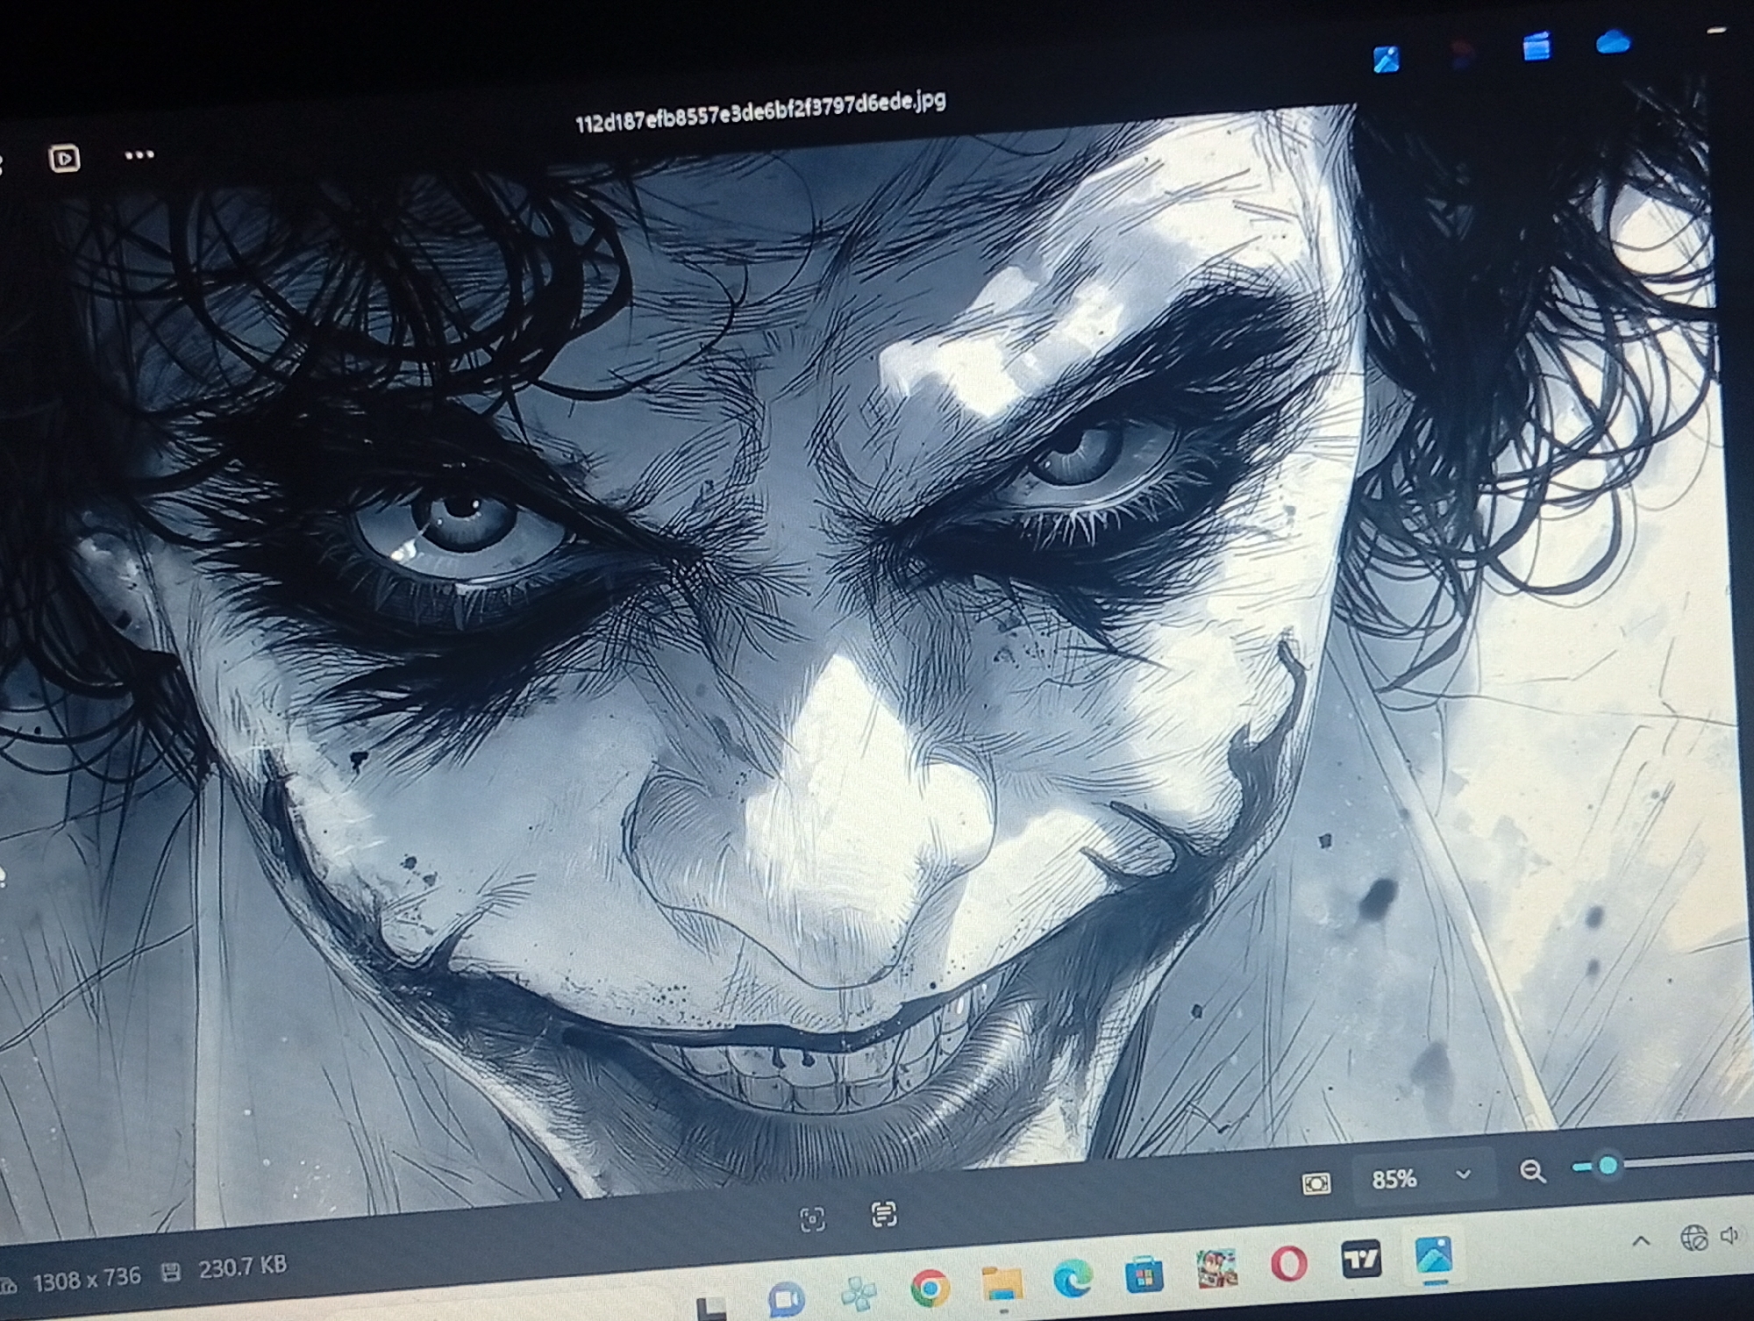Click the speaker volume tray icon
This screenshot has width=1754, height=1321.
(1729, 1236)
